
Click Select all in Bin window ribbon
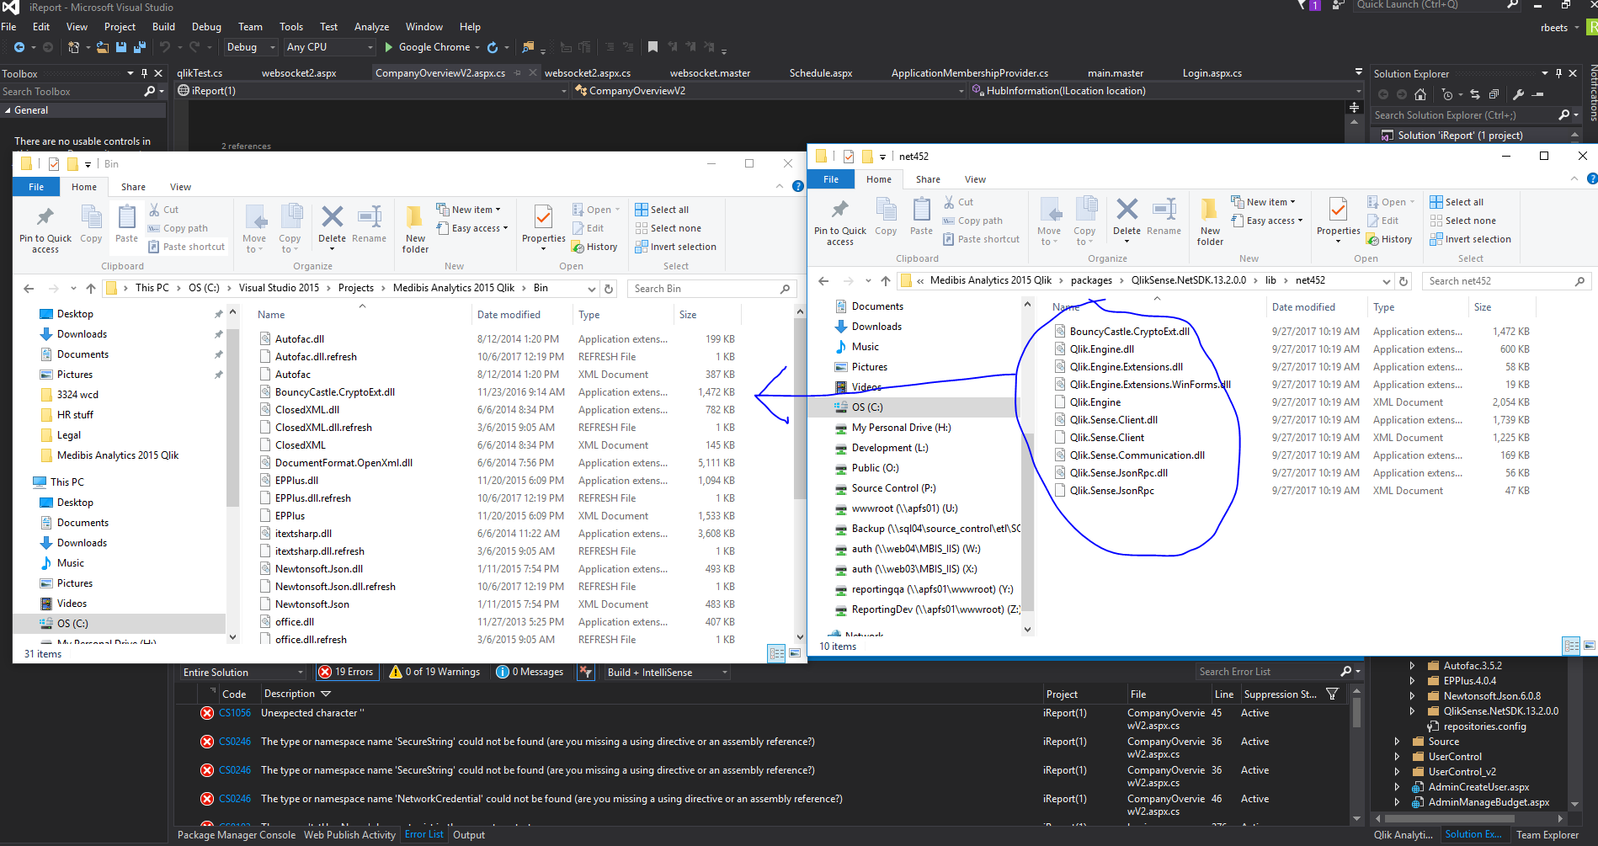pyautogui.click(x=662, y=210)
